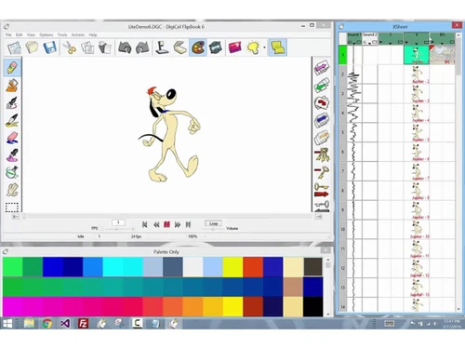Pause playback with the red pause button

166,224
